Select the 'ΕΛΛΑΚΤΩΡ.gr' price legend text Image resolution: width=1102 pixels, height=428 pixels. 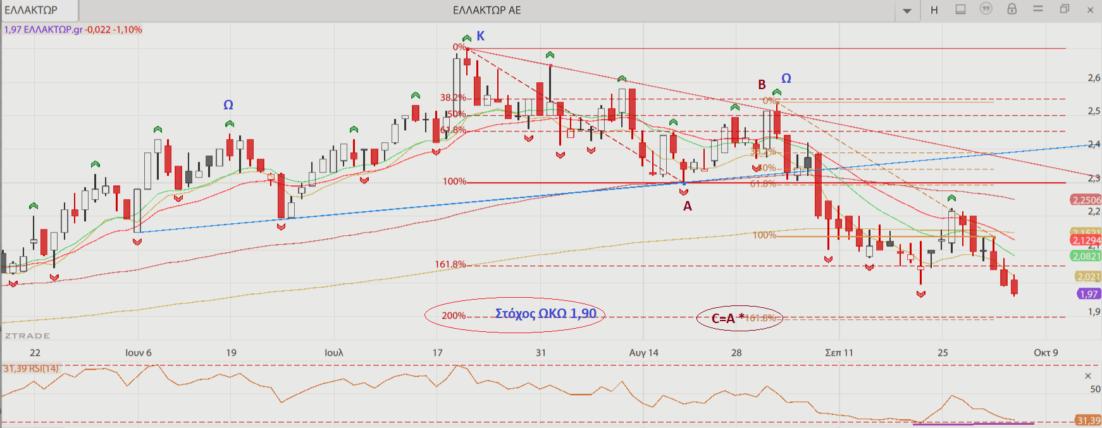53,30
